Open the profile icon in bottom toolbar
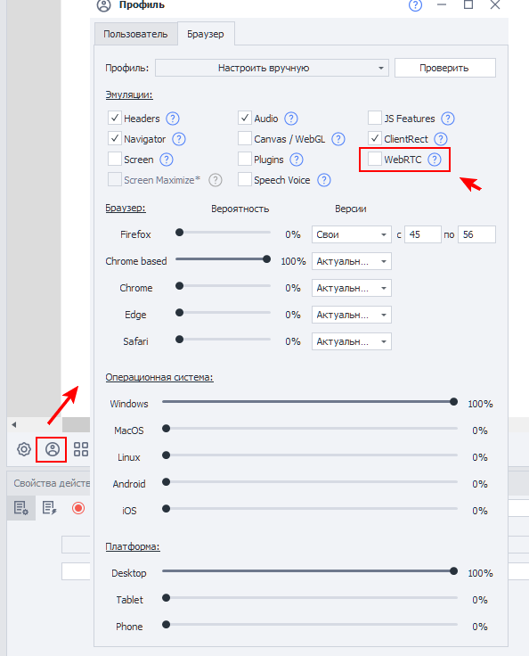 [x=53, y=449]
